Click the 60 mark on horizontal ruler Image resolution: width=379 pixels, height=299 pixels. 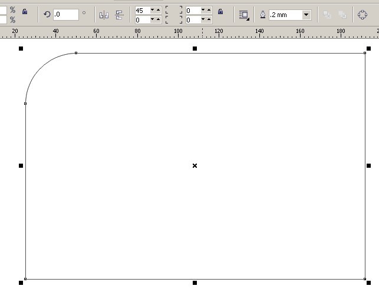[96, 31]
